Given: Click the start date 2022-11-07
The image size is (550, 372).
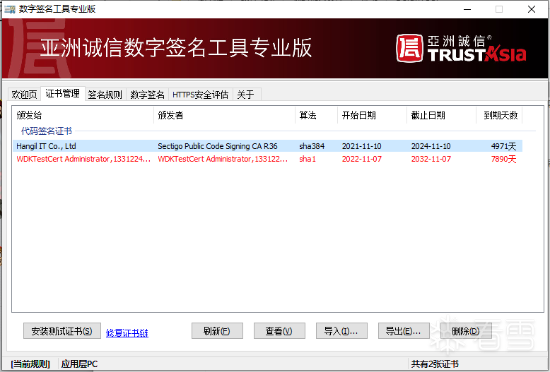Looking at the screenshot, I should pos(362,159).
